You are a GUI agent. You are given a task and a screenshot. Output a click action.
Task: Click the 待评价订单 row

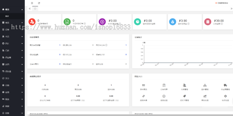[78, 55]
